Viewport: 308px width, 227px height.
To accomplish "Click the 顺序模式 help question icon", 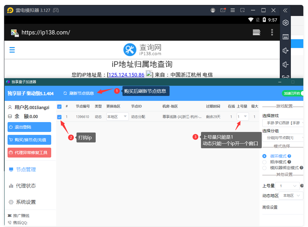I will tap(289, 162).
